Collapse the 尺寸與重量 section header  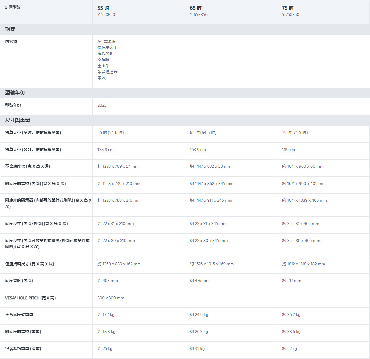17,120
